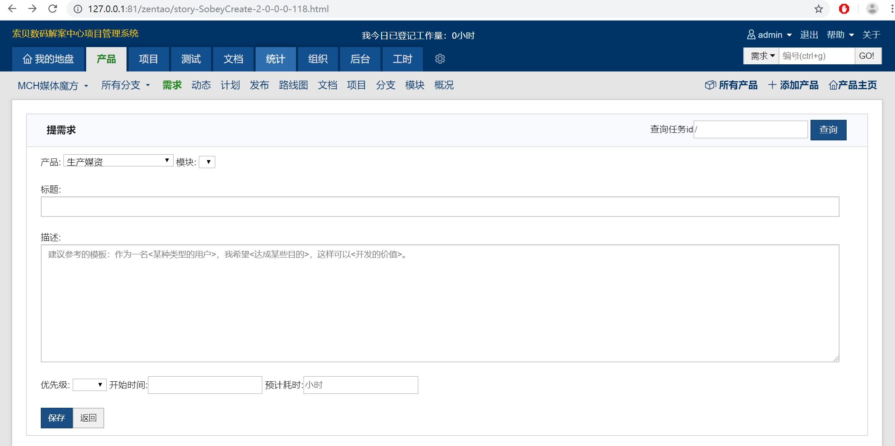This screenshot has width=895, height=446.
Task: Focus the 预计耗时 hours field
Action: point(361,385)
